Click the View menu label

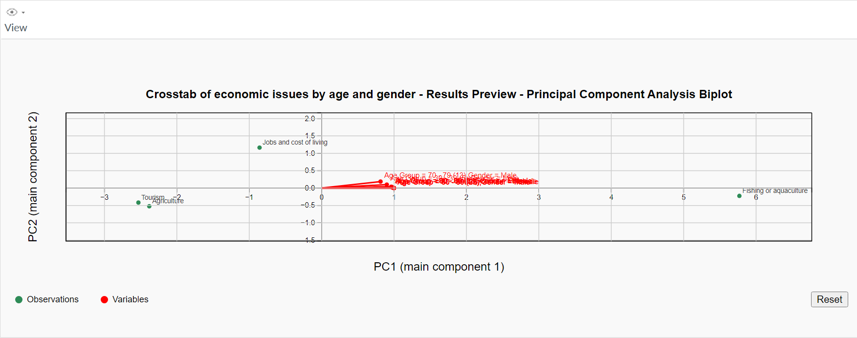(x=16, y=28)
